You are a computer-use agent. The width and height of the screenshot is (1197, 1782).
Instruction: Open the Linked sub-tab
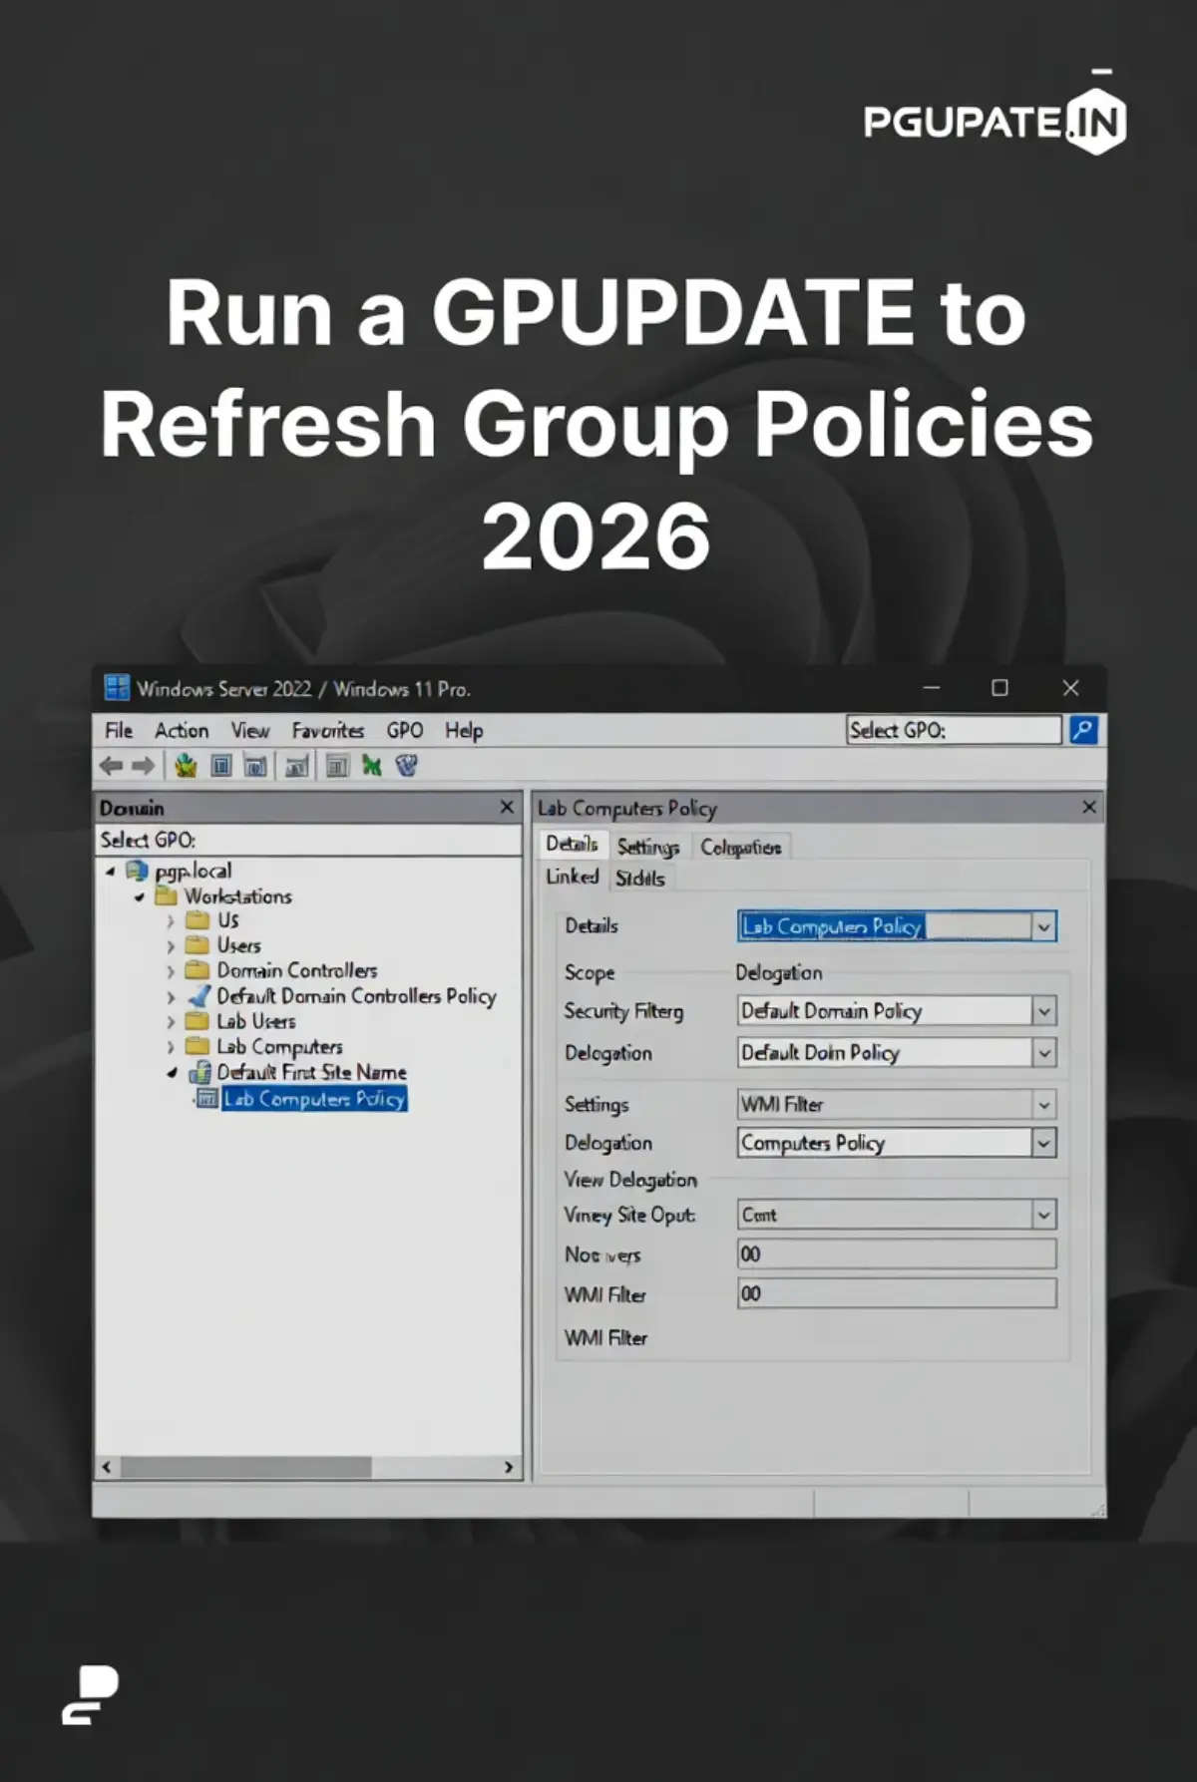tap(573, 877)
